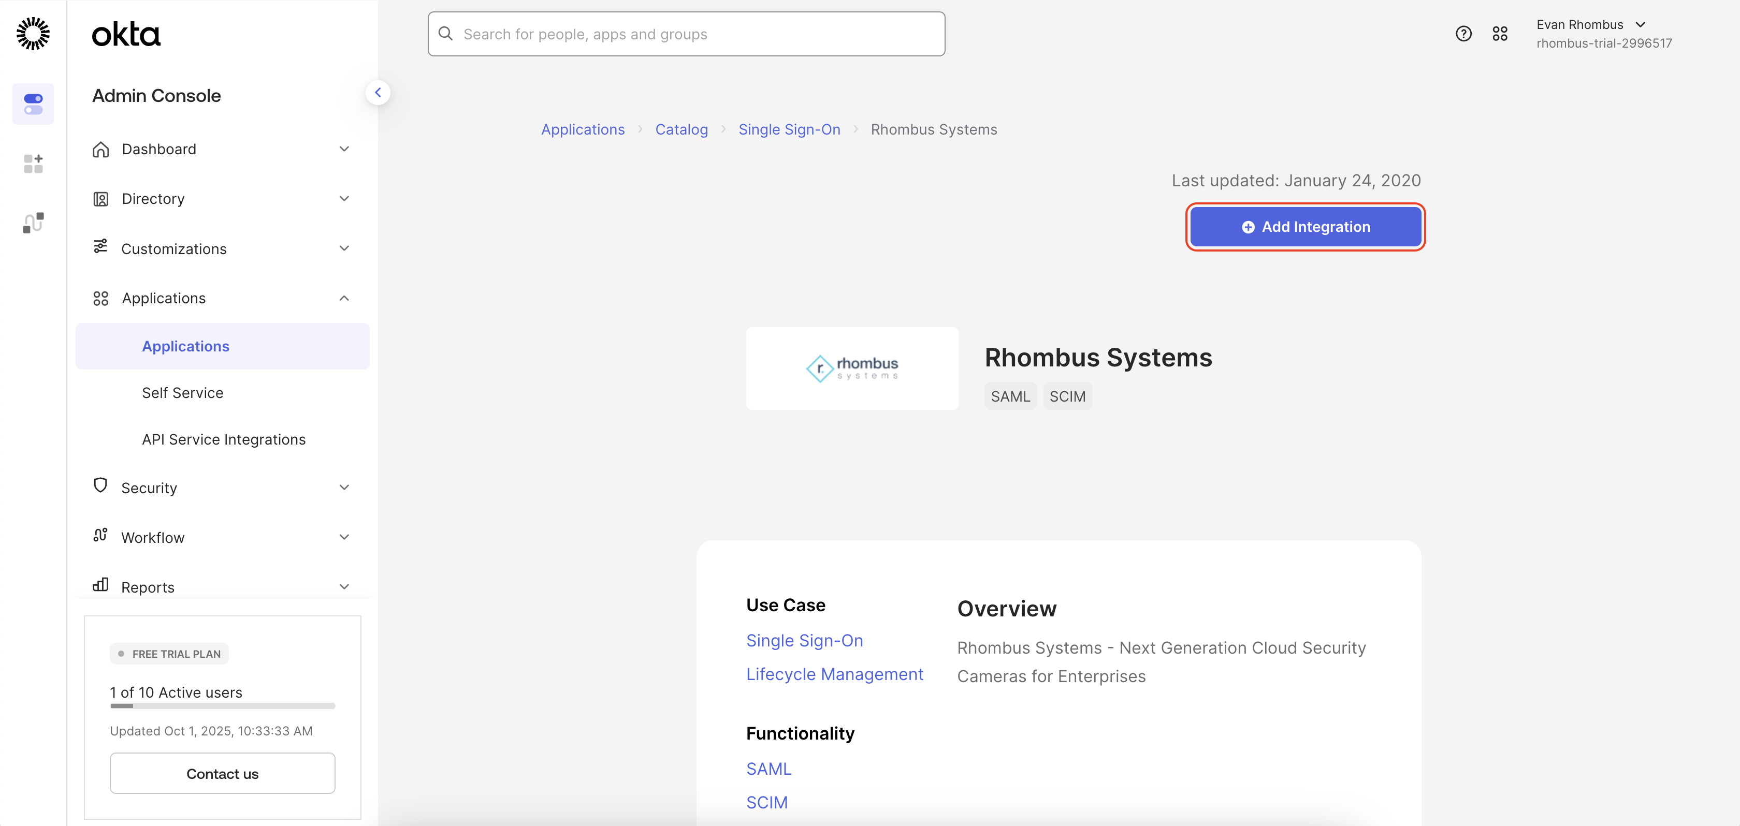Expand the Reports menu chevron
Viewport: 1740px width, 826px height.
pos(344,586)
